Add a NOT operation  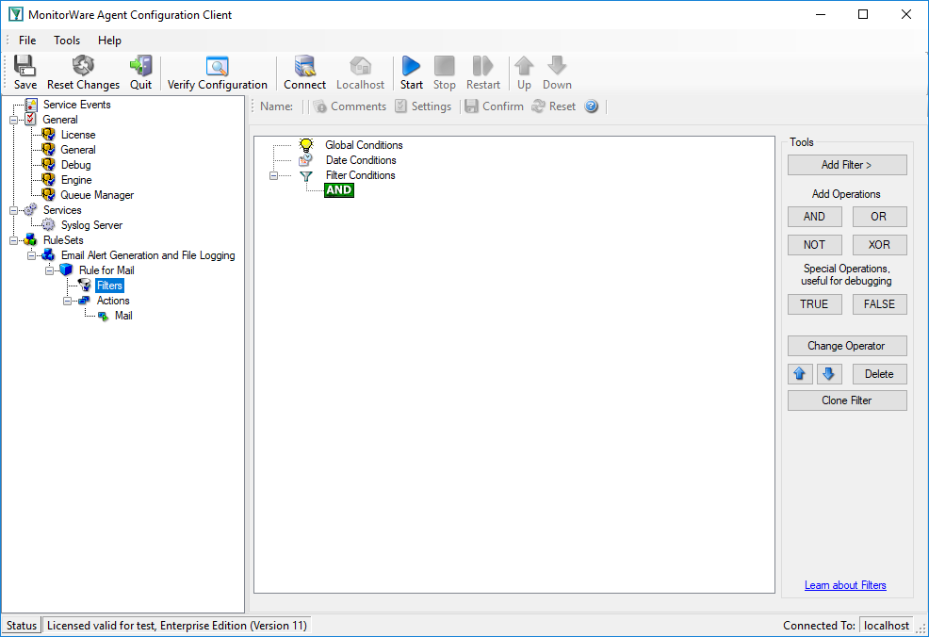[814, 245]
